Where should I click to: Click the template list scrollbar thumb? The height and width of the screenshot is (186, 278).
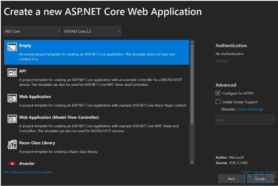click(x=192, y=83)
